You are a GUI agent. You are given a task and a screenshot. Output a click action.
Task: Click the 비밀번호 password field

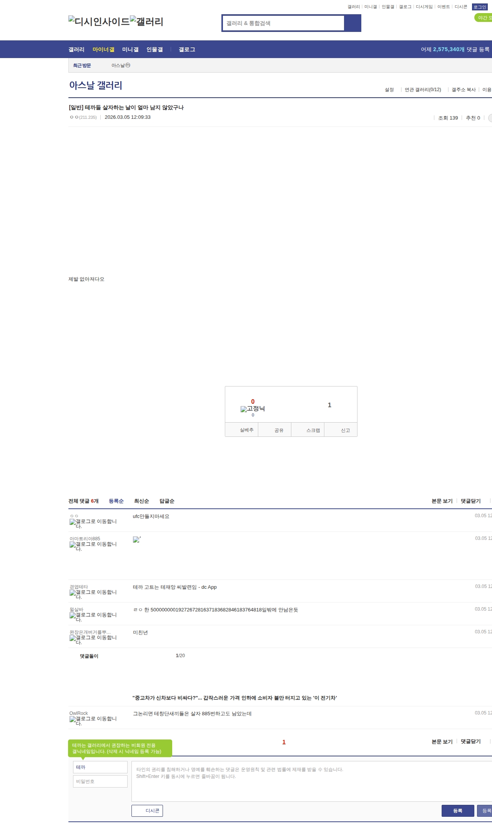(100, 781)
